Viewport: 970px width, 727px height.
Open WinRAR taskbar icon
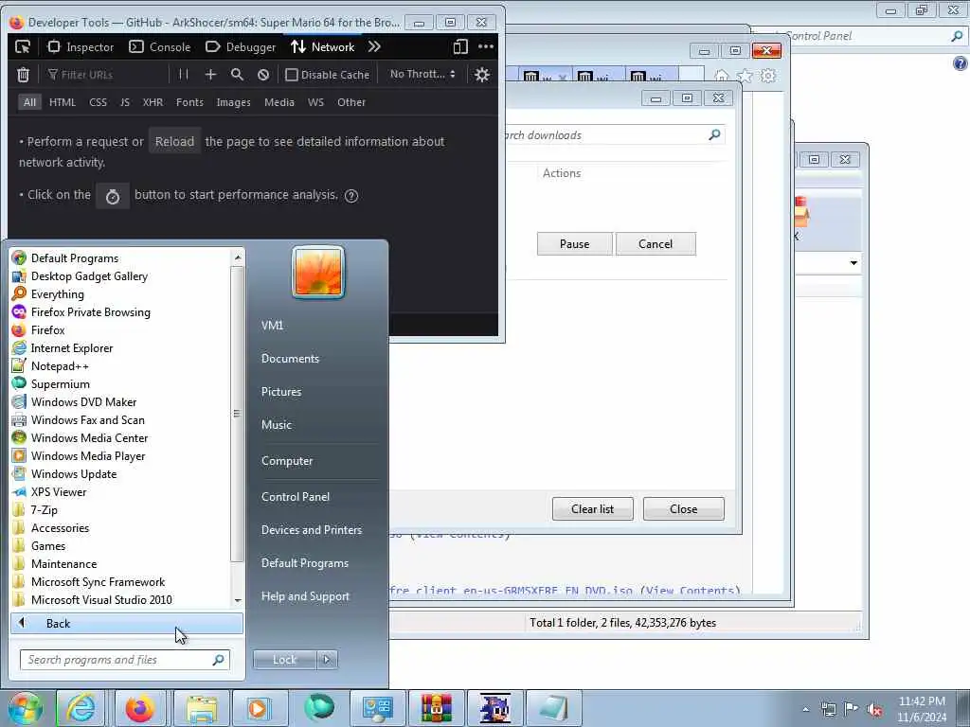(436, 708)
